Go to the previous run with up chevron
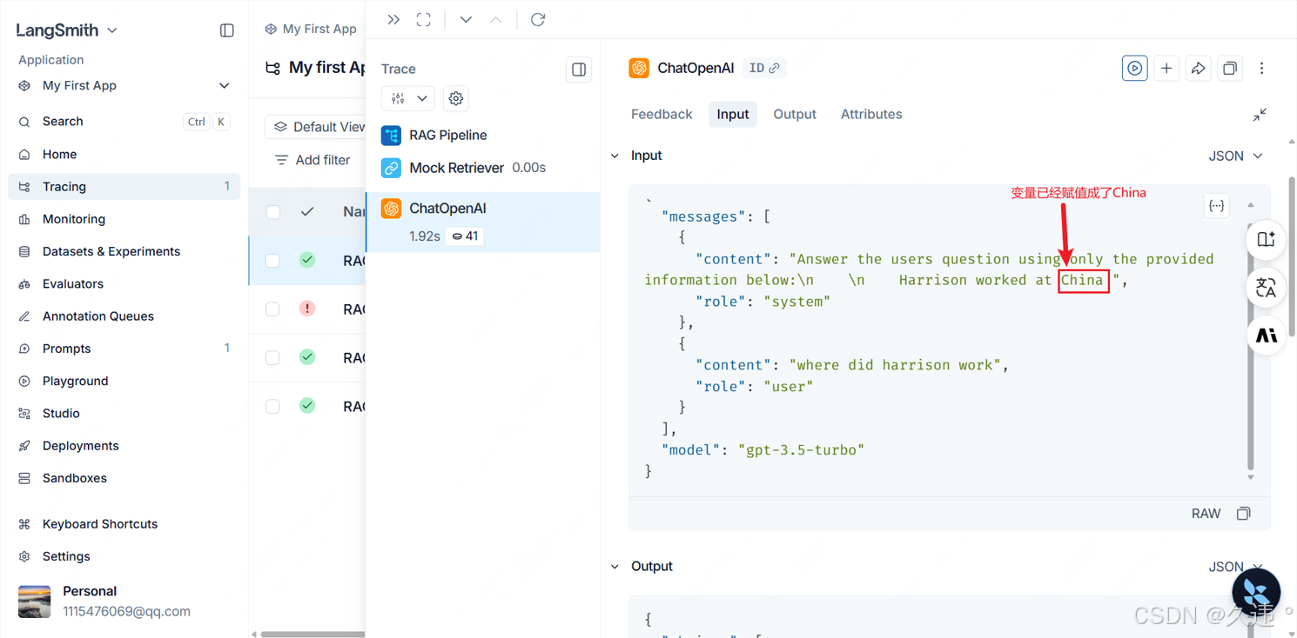Viewport: 1297px width, 638px height. tap(496, 19)
